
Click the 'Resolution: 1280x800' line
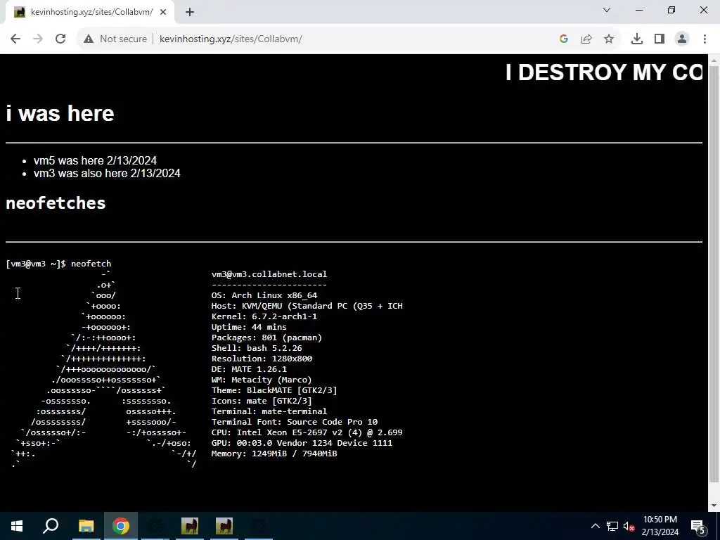(262, 359)
